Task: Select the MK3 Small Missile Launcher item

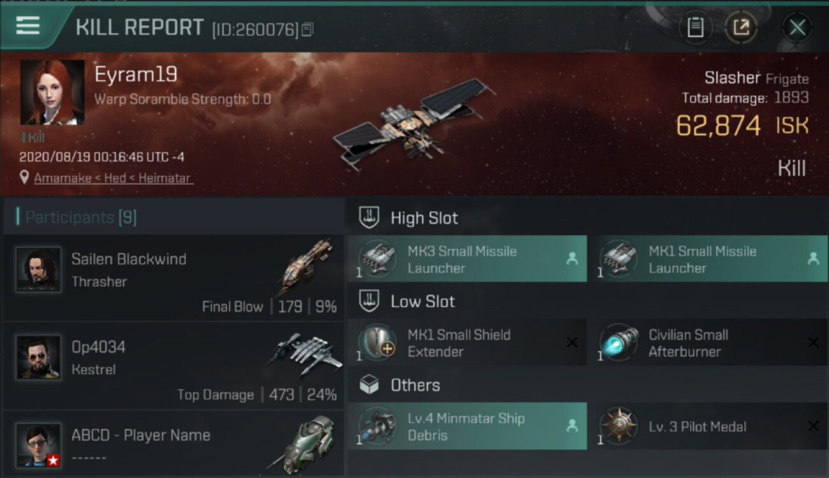Action: point(467,259)
